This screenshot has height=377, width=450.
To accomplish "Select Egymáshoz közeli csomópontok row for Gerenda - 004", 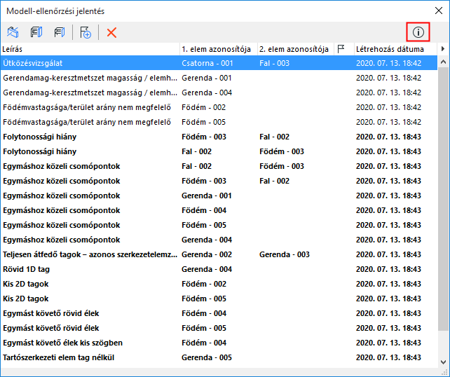I will [219, 240].
